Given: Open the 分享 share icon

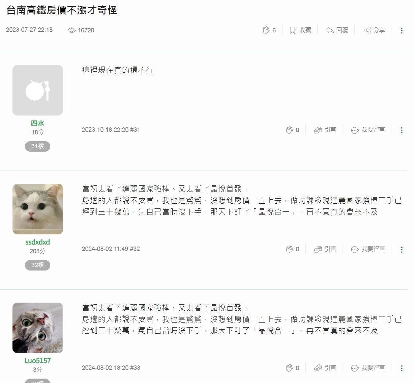Looking at the screenshot, I should pyautogui.click(x=367, y=30).
